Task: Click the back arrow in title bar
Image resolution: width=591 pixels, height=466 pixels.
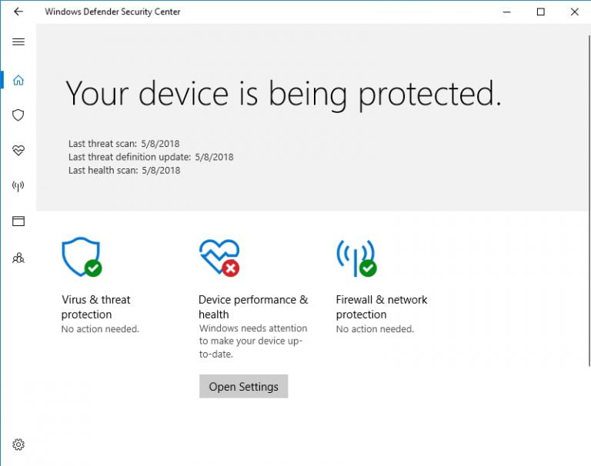Action: (18, 12)
